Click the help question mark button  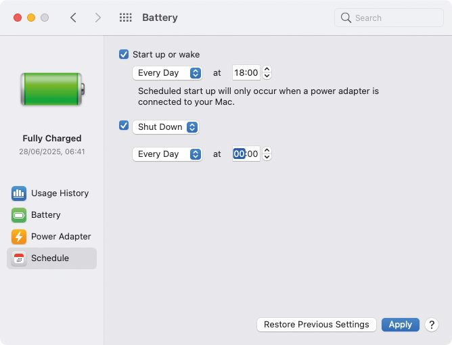[x=432, y=325]
